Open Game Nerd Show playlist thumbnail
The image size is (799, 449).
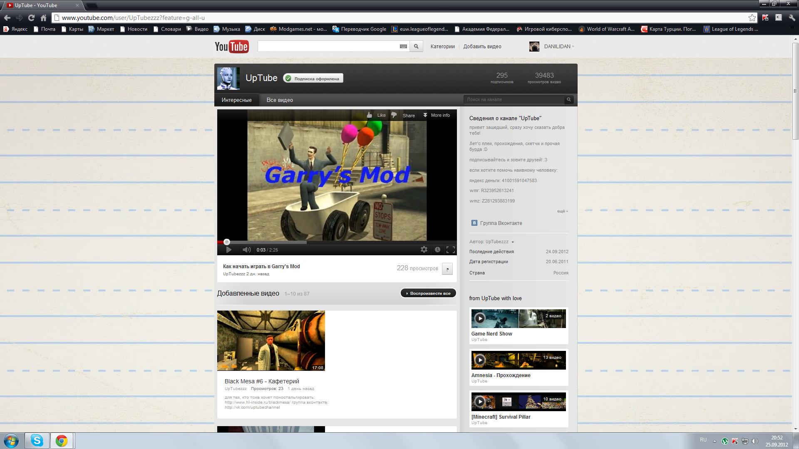click(x=519, y=318)
